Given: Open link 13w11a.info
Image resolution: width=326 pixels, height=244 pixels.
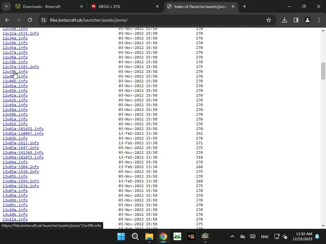Looking at the screenshot, I should click(15, 219).
